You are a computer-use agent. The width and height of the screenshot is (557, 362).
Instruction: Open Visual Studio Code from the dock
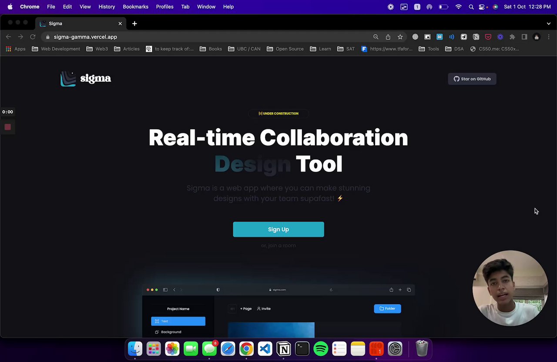tap(265, 349)
